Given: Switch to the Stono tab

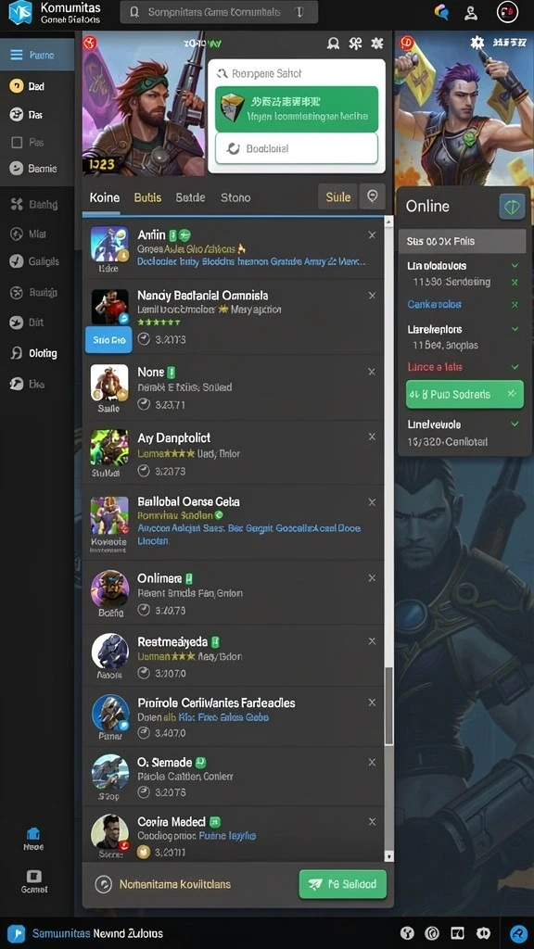Looking at the screenshot, I should point(235,198).
